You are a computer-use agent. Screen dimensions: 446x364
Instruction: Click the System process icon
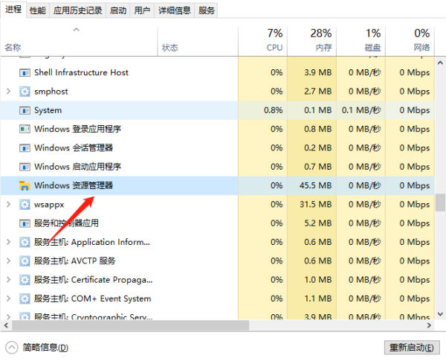pyautogui.click(x=25, y=110)
